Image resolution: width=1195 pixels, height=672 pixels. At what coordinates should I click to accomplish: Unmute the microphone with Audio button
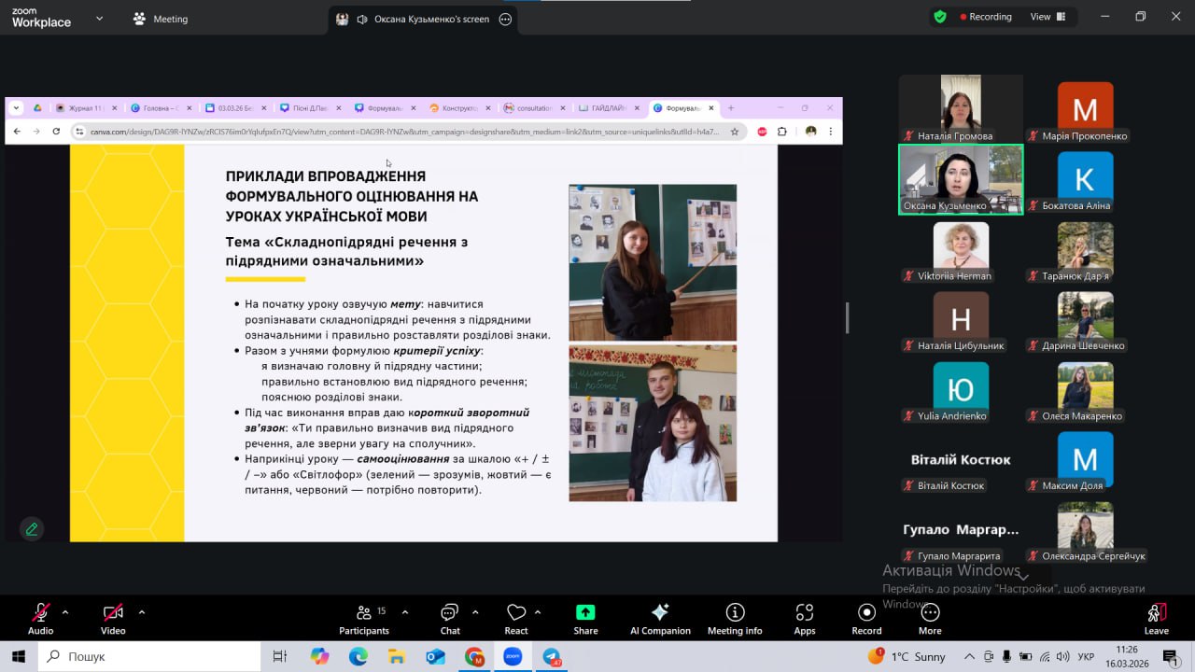click(40, 618)
